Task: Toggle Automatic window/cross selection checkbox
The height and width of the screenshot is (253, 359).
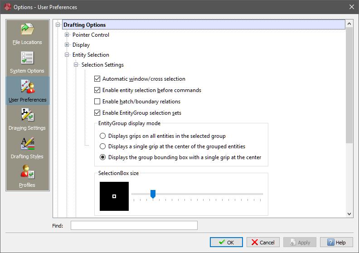Action: tap(97, 79)
